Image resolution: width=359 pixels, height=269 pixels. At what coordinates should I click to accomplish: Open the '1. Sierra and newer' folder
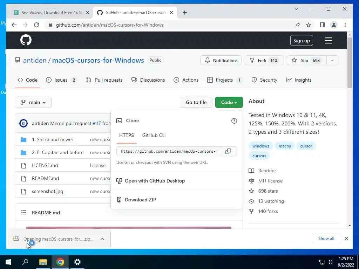click(53, 139)
